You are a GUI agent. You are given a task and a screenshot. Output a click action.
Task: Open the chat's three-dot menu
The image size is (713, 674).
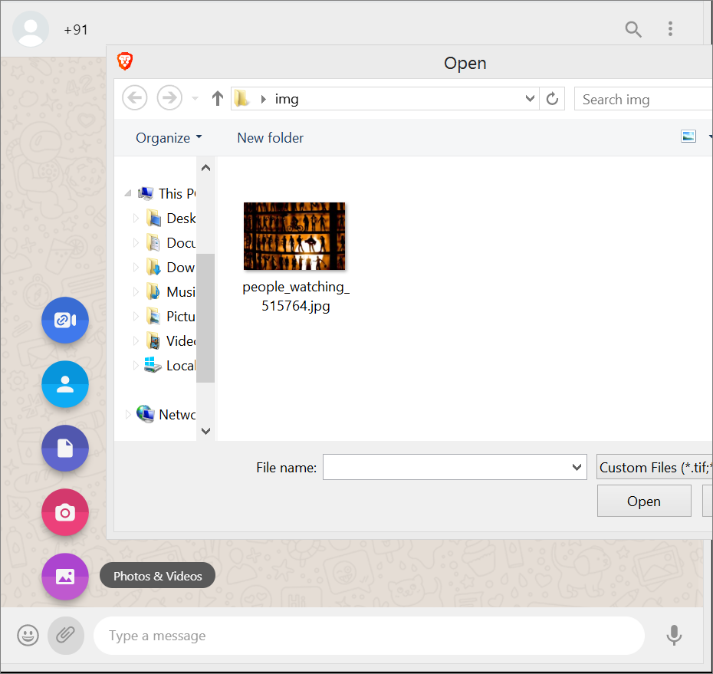[670, 30]
